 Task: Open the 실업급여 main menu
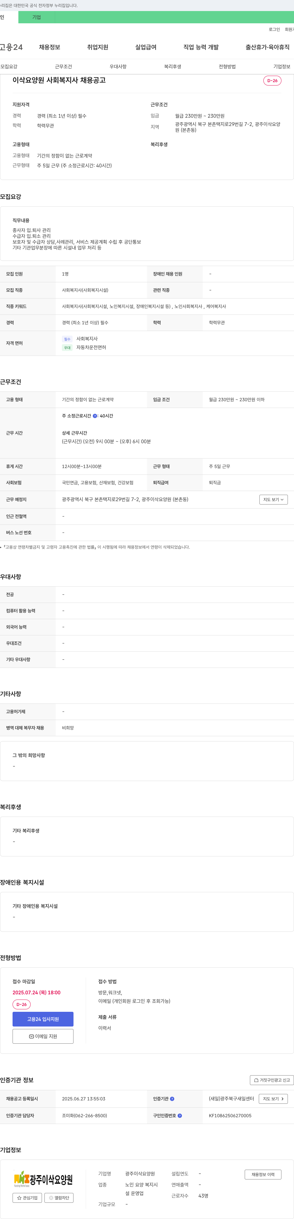(145, 47)
